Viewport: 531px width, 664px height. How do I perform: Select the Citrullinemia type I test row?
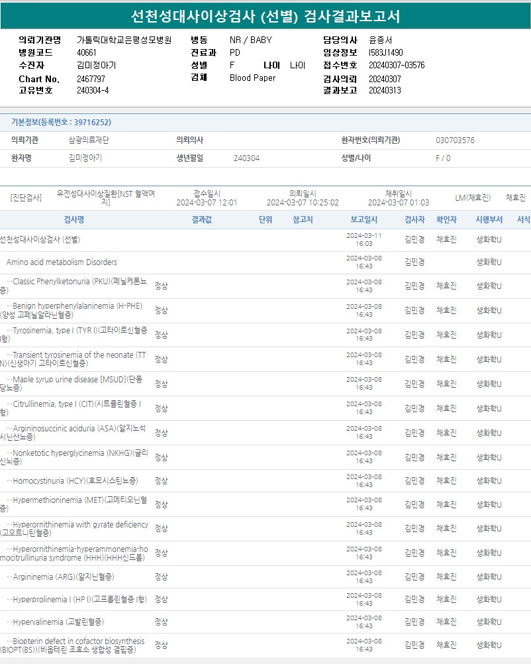[x=74, y=408]
